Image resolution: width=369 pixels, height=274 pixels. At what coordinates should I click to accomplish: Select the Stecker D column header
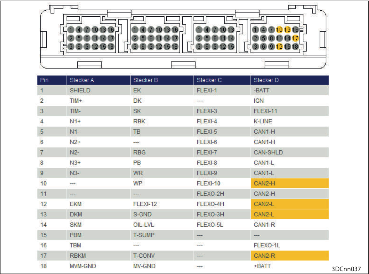coord(290,80)
